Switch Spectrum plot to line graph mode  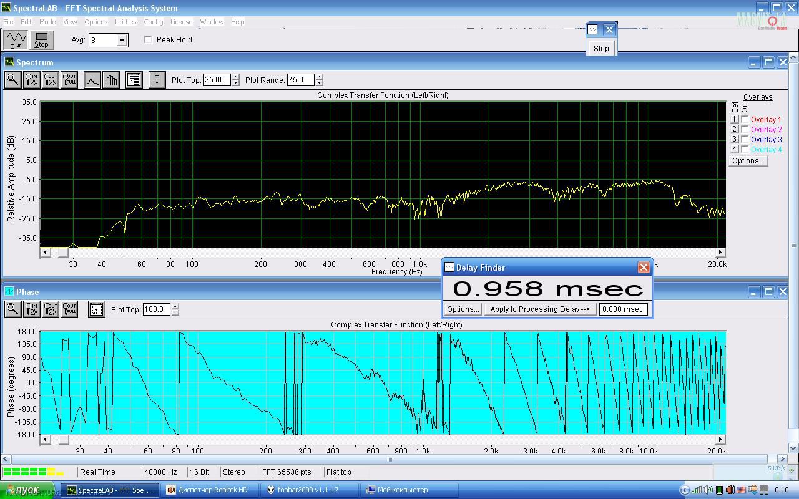(92, 80)
